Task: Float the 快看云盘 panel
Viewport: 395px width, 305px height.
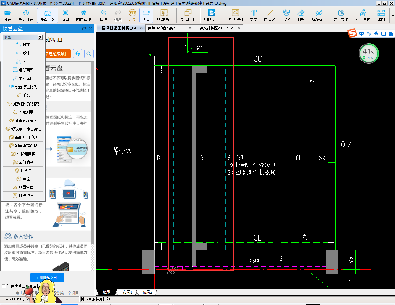Action: [84, 28]
